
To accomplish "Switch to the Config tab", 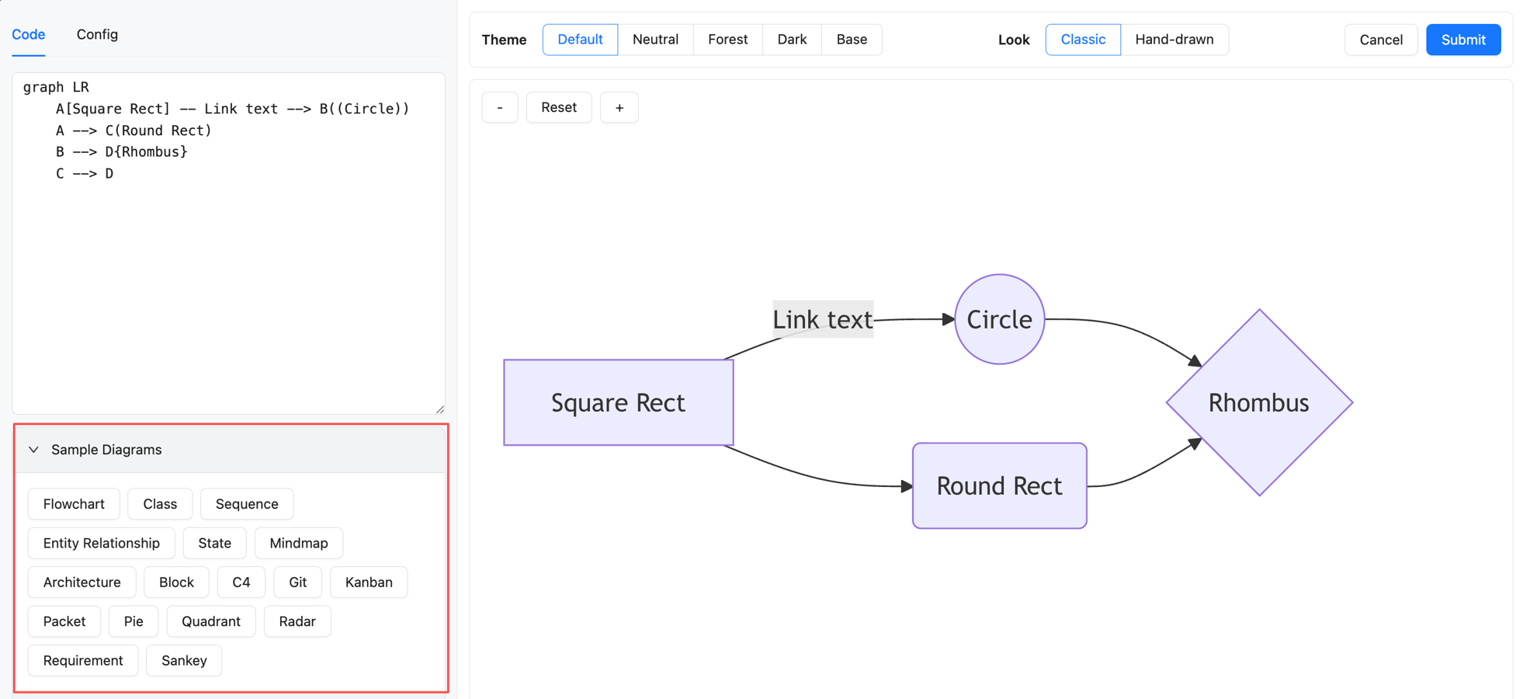I will pos(96,34).
